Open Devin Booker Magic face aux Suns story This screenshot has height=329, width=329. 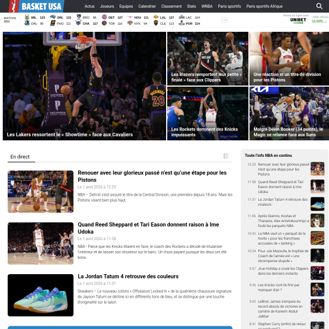[289, 114]
